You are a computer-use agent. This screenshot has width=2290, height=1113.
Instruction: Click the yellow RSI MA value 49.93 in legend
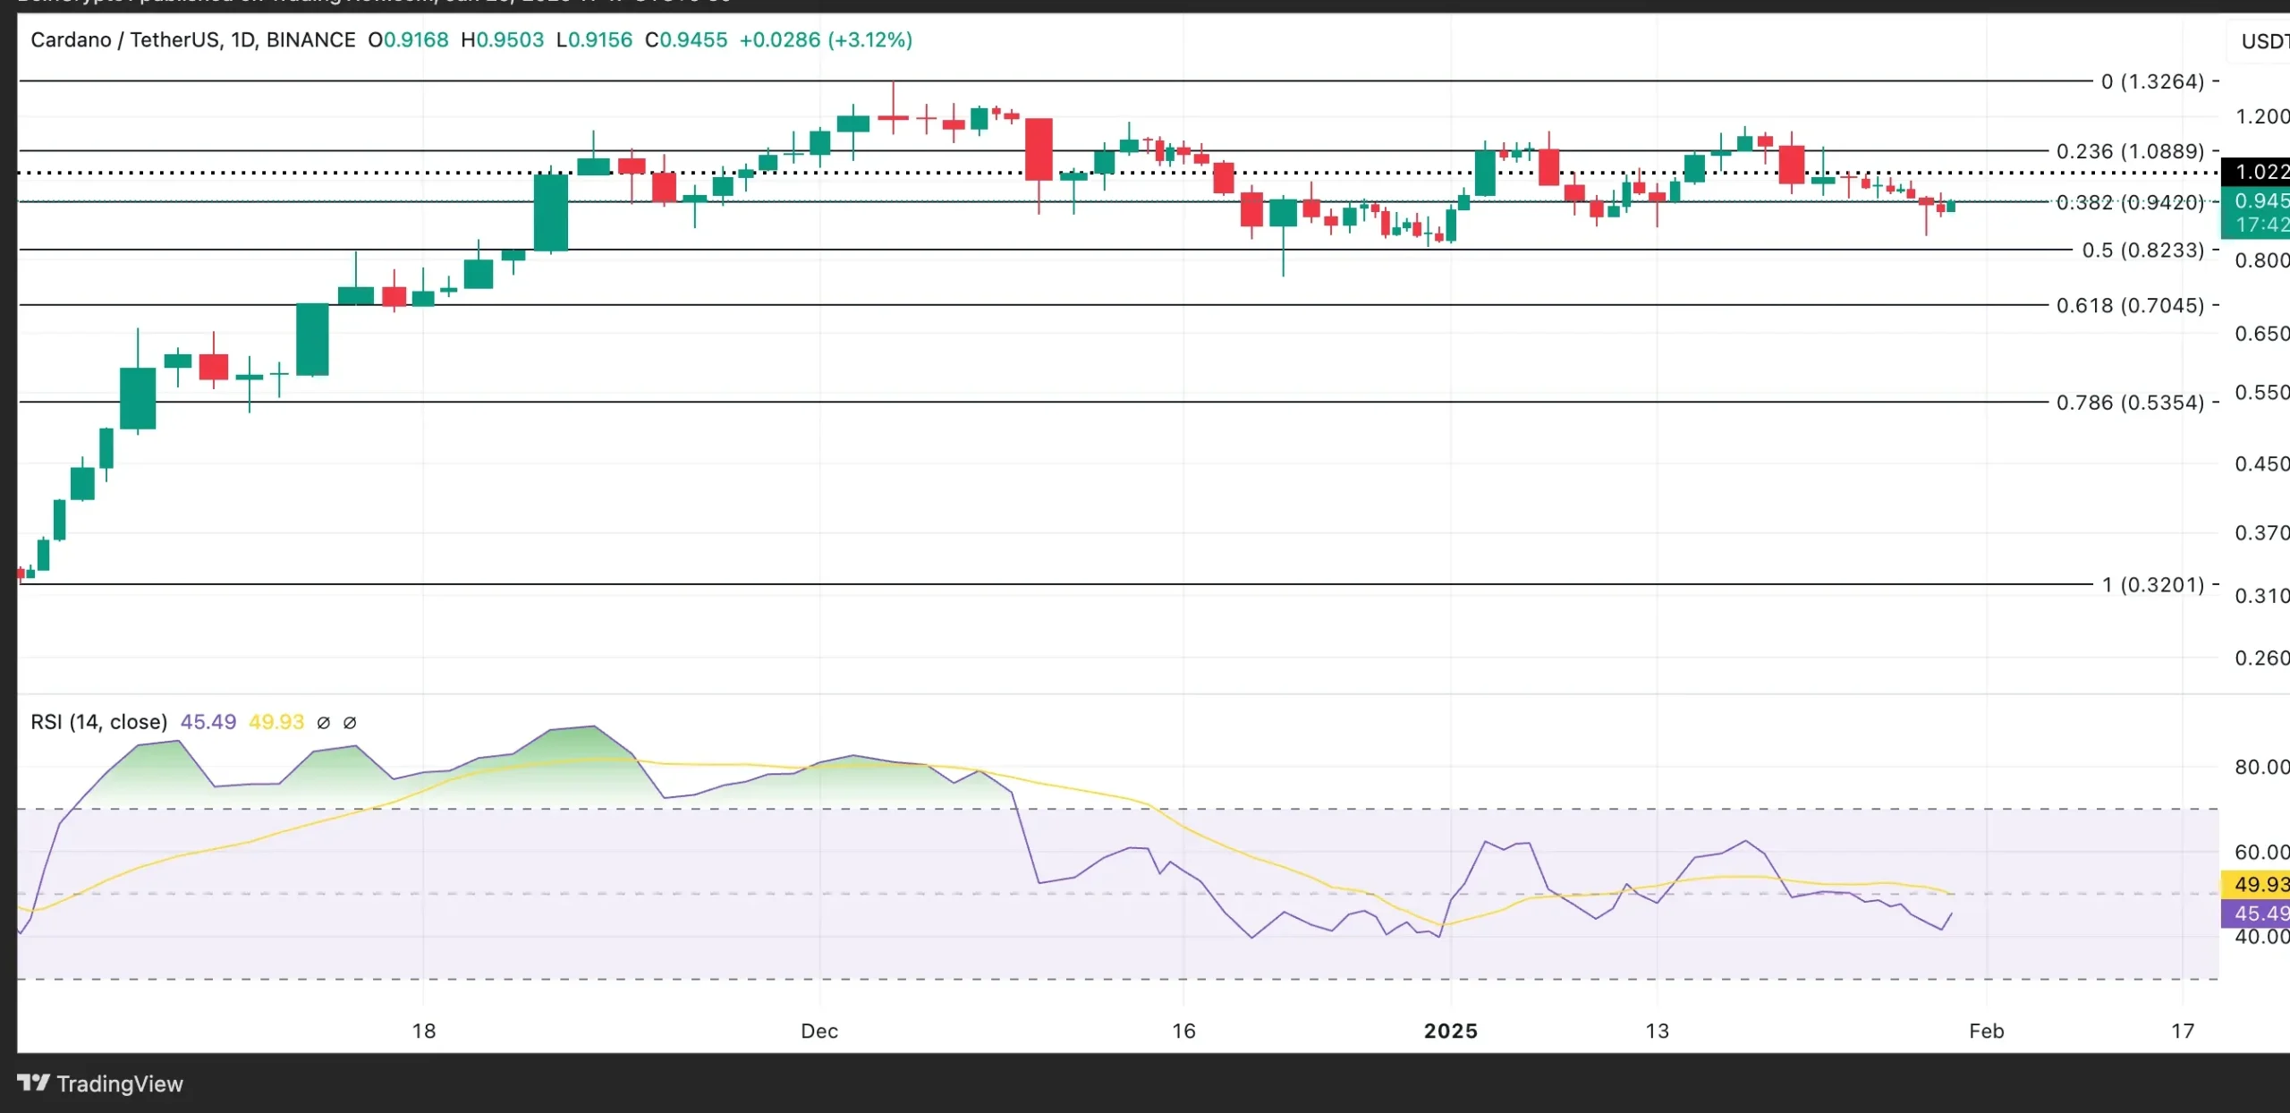[x=276, y=722]
